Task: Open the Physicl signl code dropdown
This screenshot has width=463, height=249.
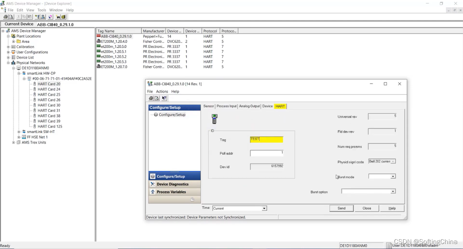Action: pyautogui.click(x=393, y=162)
